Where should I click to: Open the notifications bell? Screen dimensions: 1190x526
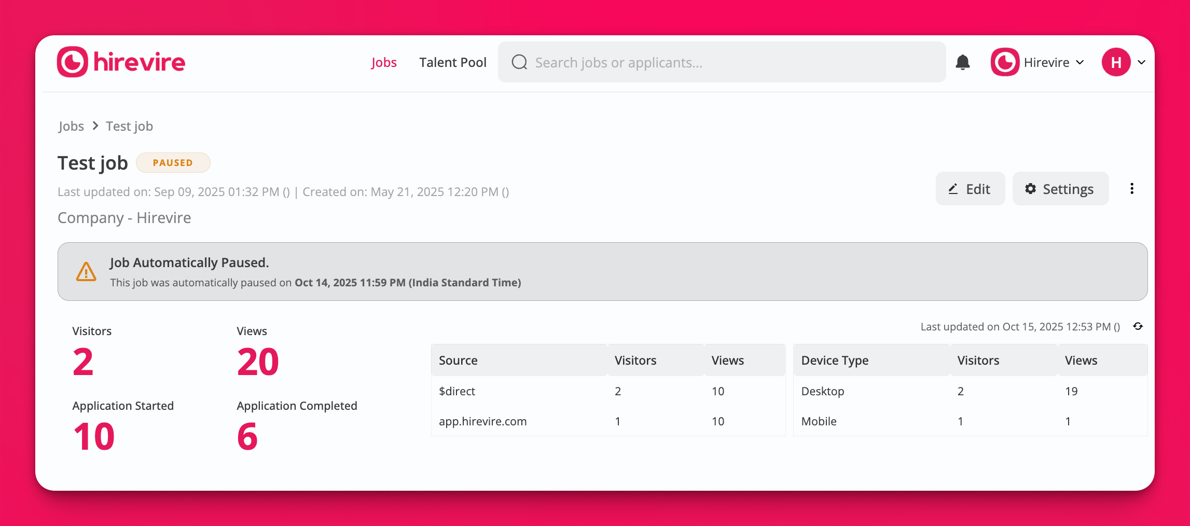[x=963, y=62]
